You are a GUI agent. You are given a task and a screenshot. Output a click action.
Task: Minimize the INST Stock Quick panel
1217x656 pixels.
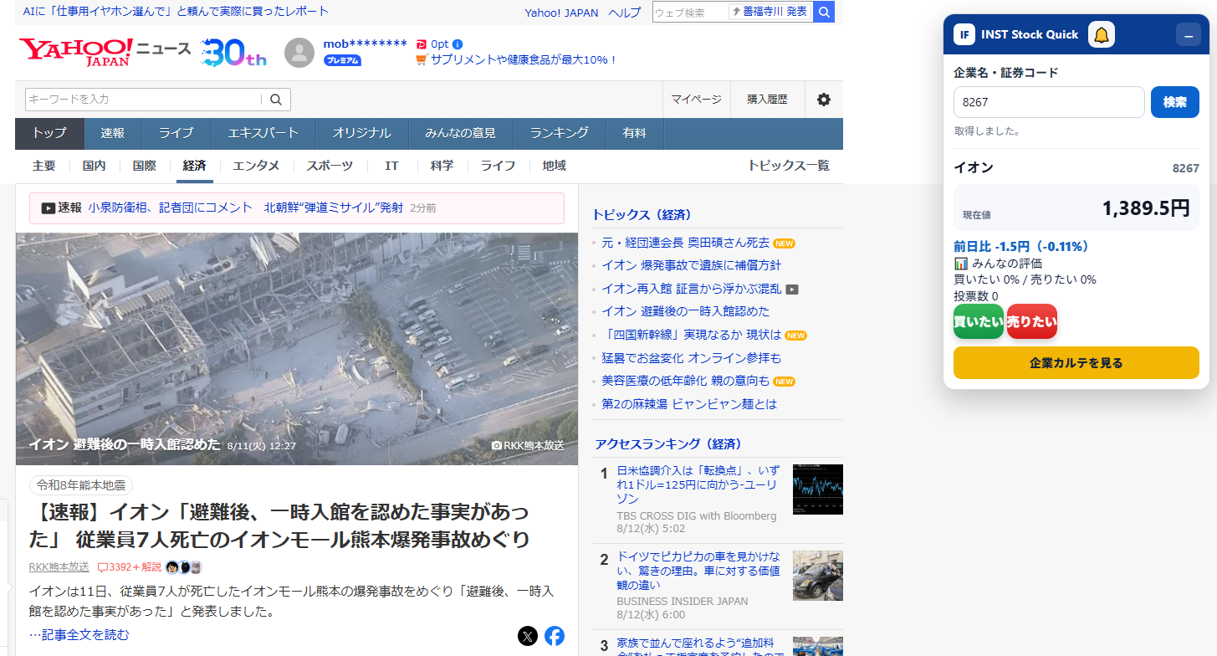click(x=1189, y=35)
